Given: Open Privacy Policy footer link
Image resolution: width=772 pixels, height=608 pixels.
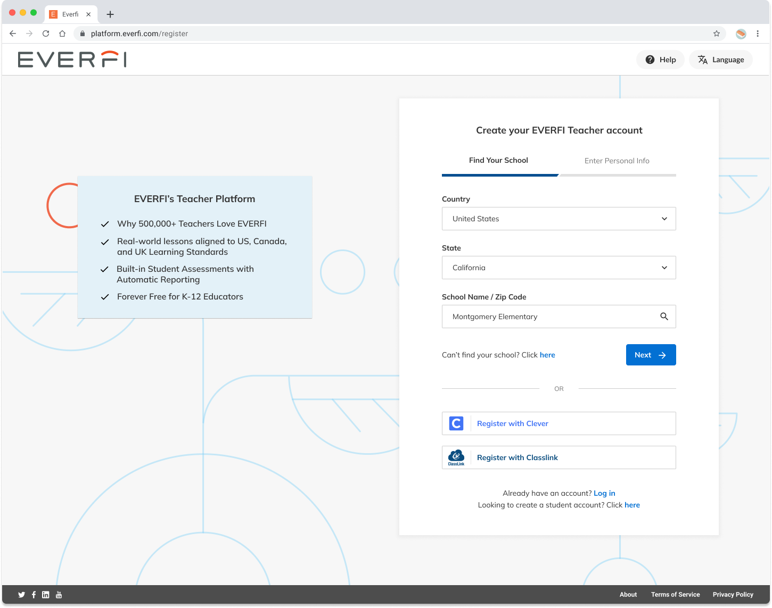Looking at the screenshot, I should click(x=733, y=595).
